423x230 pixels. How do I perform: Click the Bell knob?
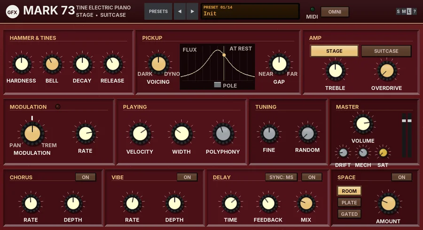[x=52, y=64]
